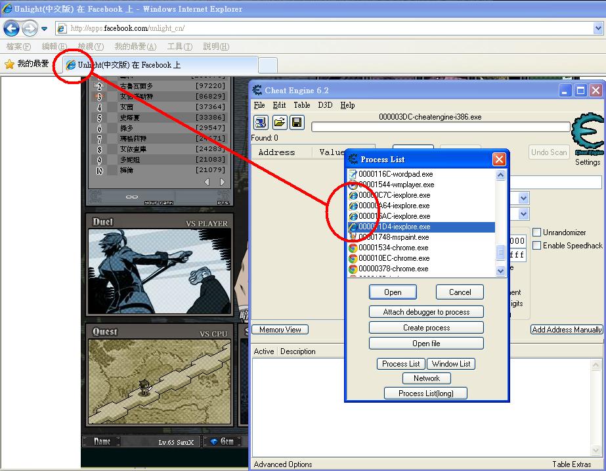Click the IE back arrow button
Image resolution: width=606 pixels, height=471 pixels.
point(11,28)
